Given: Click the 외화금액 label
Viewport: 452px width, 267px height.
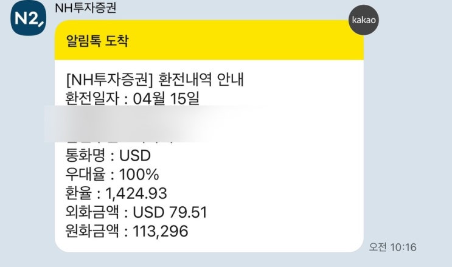Looking at the screenshot, I should tap(92, 213).
